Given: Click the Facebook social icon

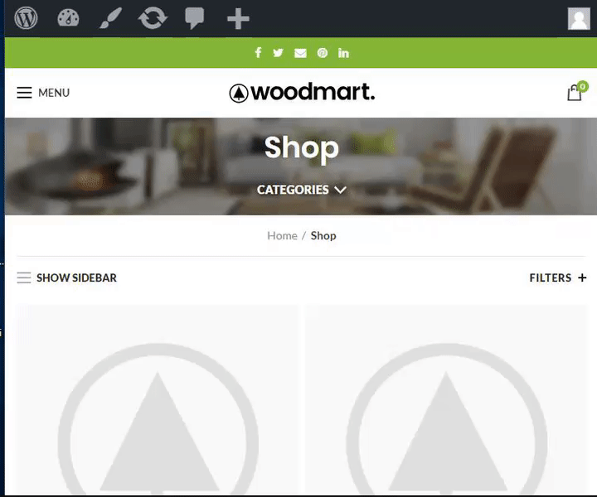Looking at the screenshot, I should click(258, 52).
